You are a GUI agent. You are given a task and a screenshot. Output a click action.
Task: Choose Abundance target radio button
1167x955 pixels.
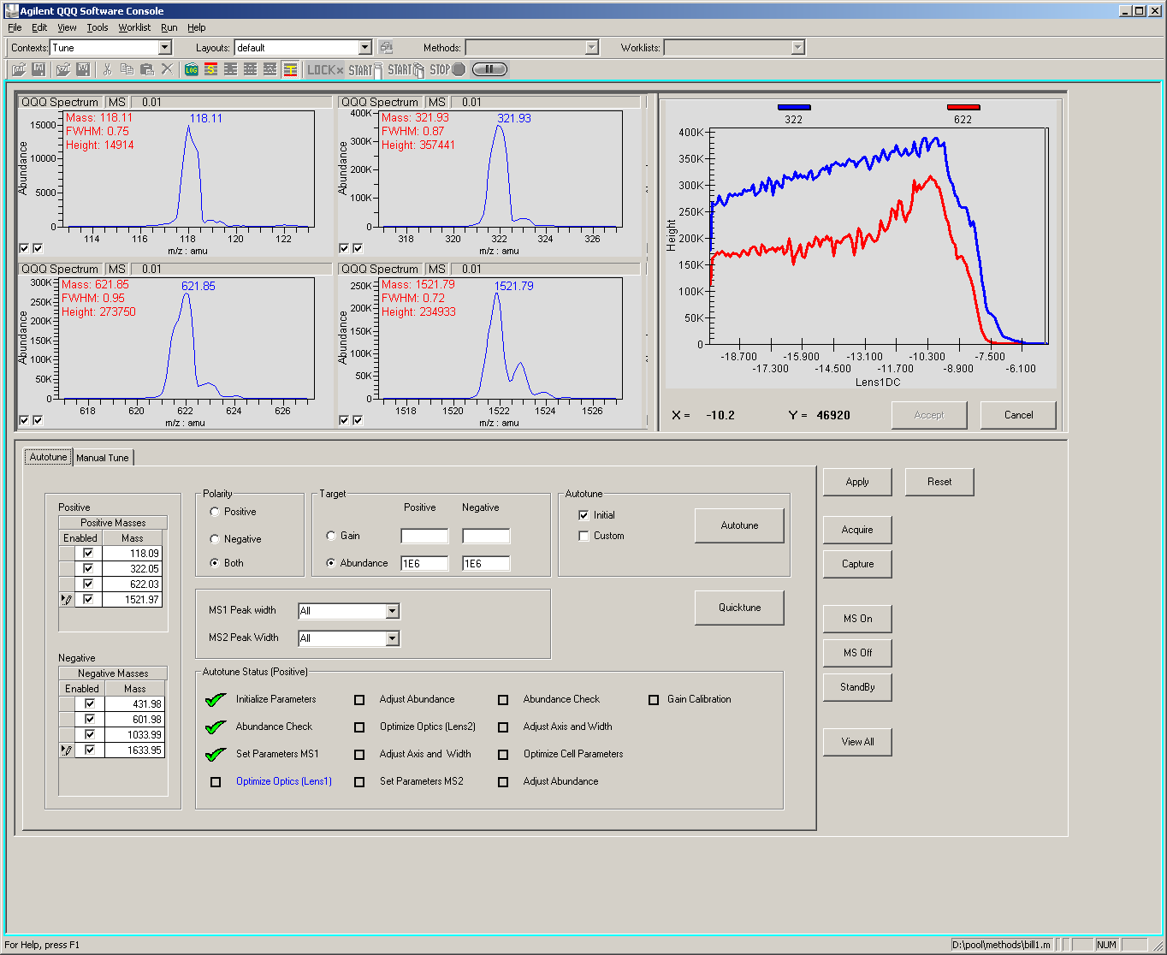331,563
